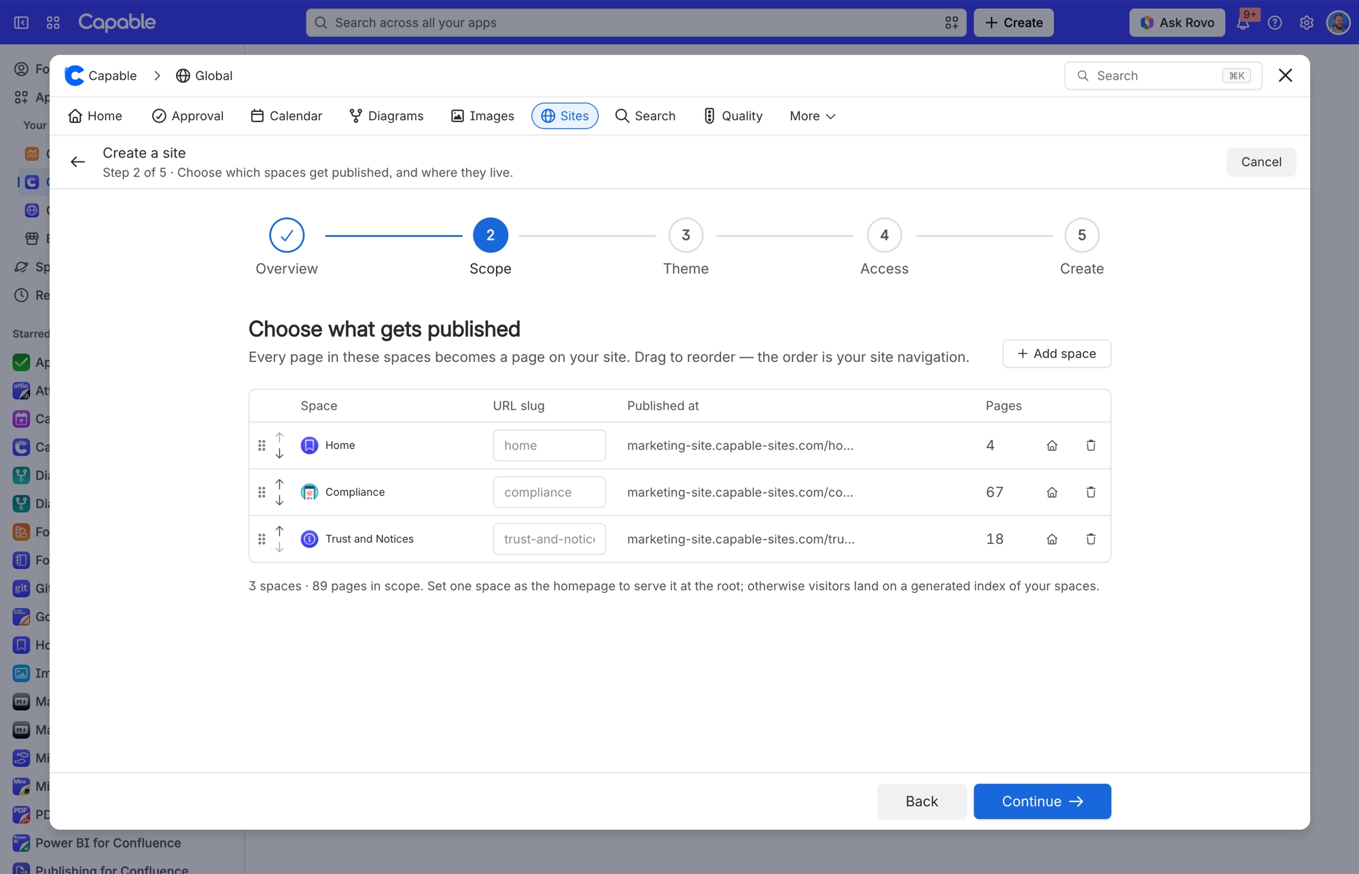
Task: Open the Sites tab
Action: pos(565,116)
